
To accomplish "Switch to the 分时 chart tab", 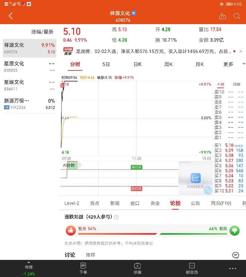I will pos(75,64).
